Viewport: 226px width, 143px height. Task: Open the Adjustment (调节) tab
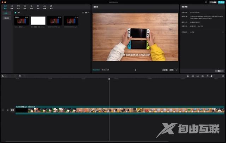[x=51, y=7]
